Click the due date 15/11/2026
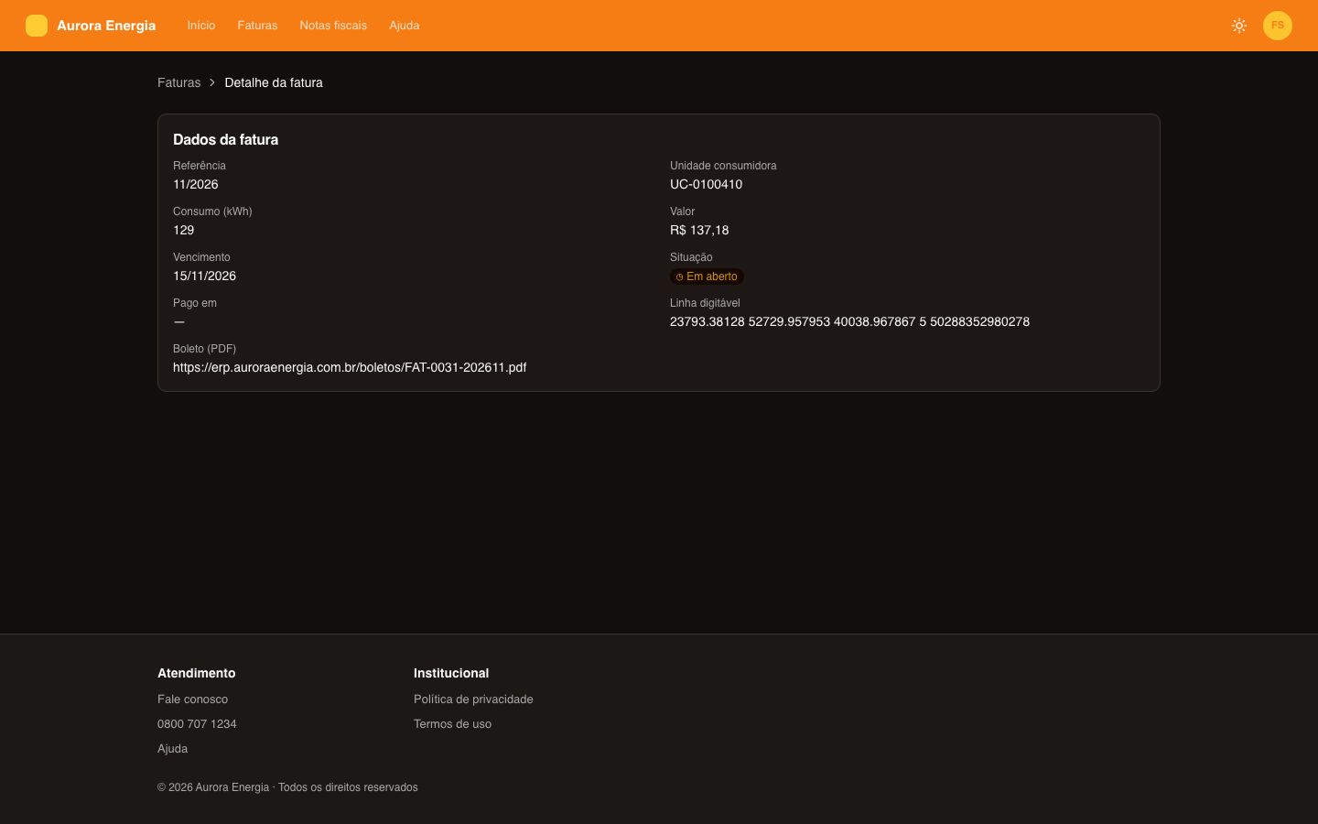1318x824 pixels. click(x=204, y=276)
